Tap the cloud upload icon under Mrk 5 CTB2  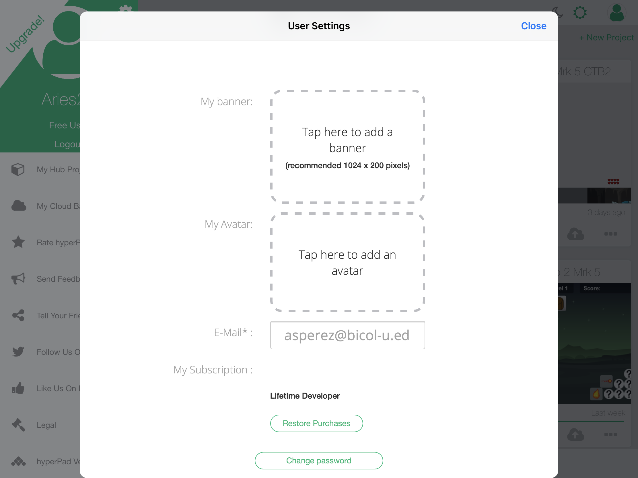point(575,234)
